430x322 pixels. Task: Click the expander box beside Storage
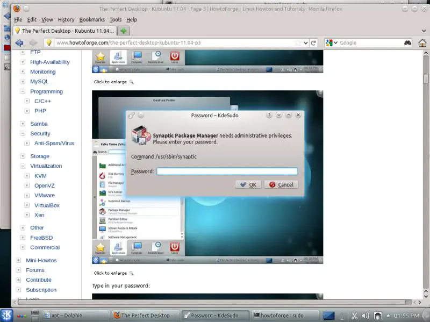pyautogui.click(x=23, y=156)
